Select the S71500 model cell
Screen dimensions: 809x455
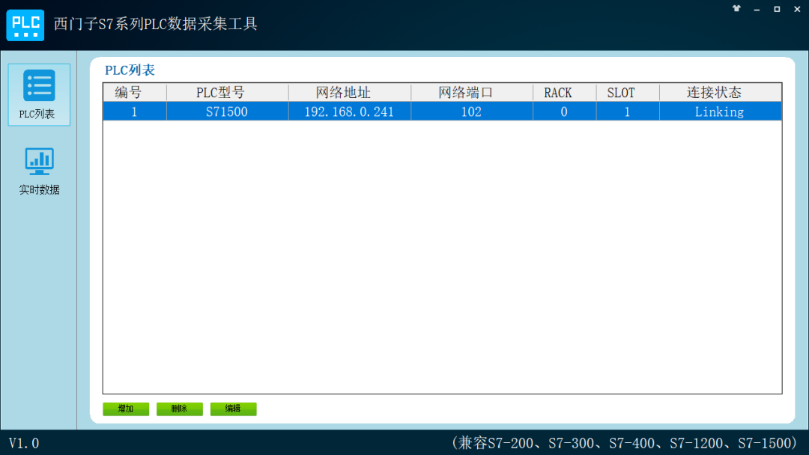tap(228, 112)
